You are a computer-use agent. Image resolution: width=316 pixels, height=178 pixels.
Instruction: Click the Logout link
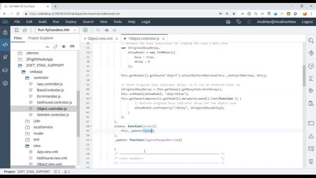click(x=307, y=22)
